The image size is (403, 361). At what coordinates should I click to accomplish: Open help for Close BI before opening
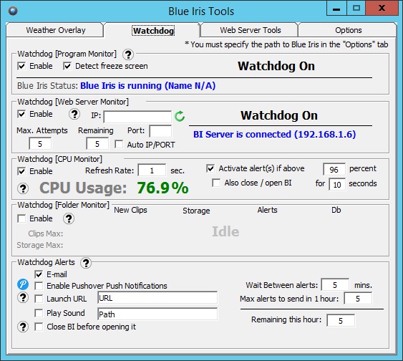tap(23, 327)
